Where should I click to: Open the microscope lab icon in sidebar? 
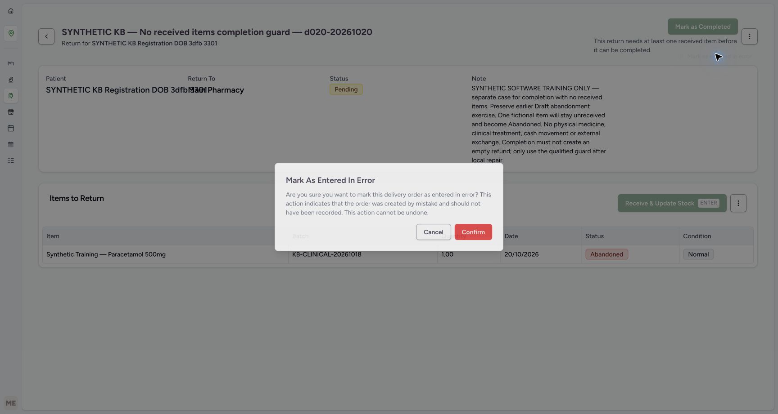pyautogui.click(x=11, y=80)
